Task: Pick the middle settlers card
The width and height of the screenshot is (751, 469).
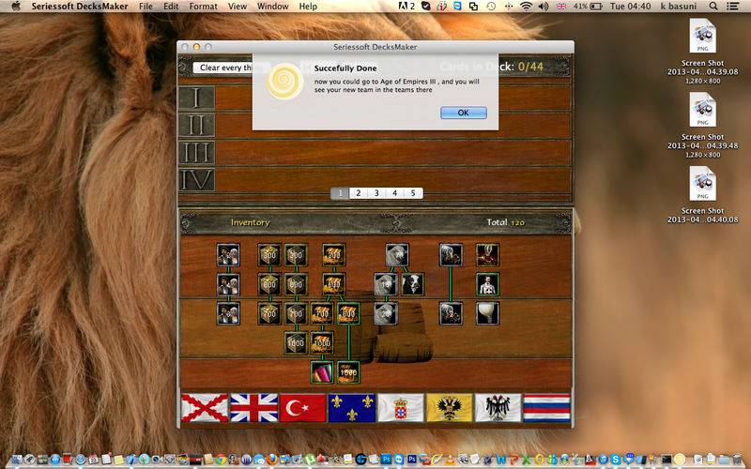Action: pyautogui.click(x=228, y=285)
